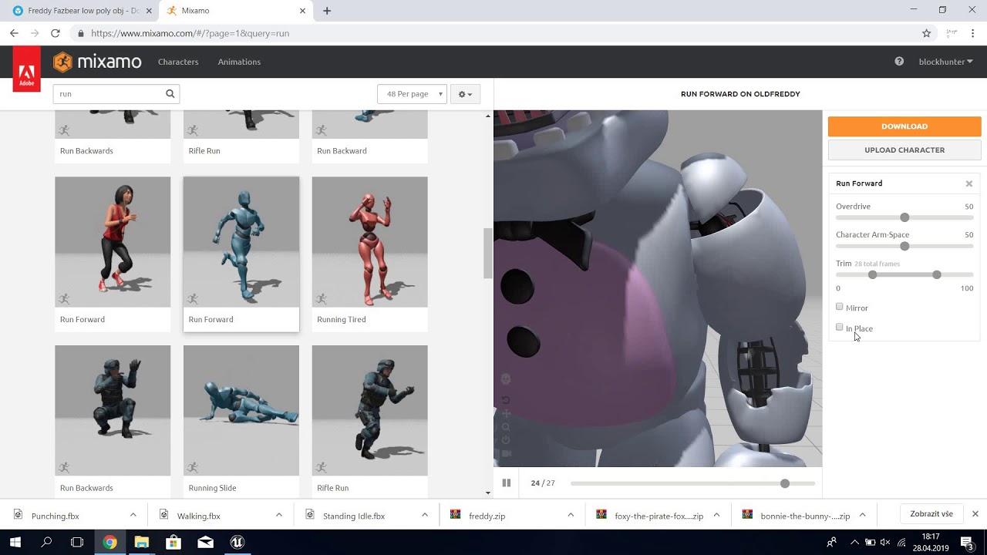Bookmark this page with the star icon
The image size is (987, 555).
(x=927, y=33)
